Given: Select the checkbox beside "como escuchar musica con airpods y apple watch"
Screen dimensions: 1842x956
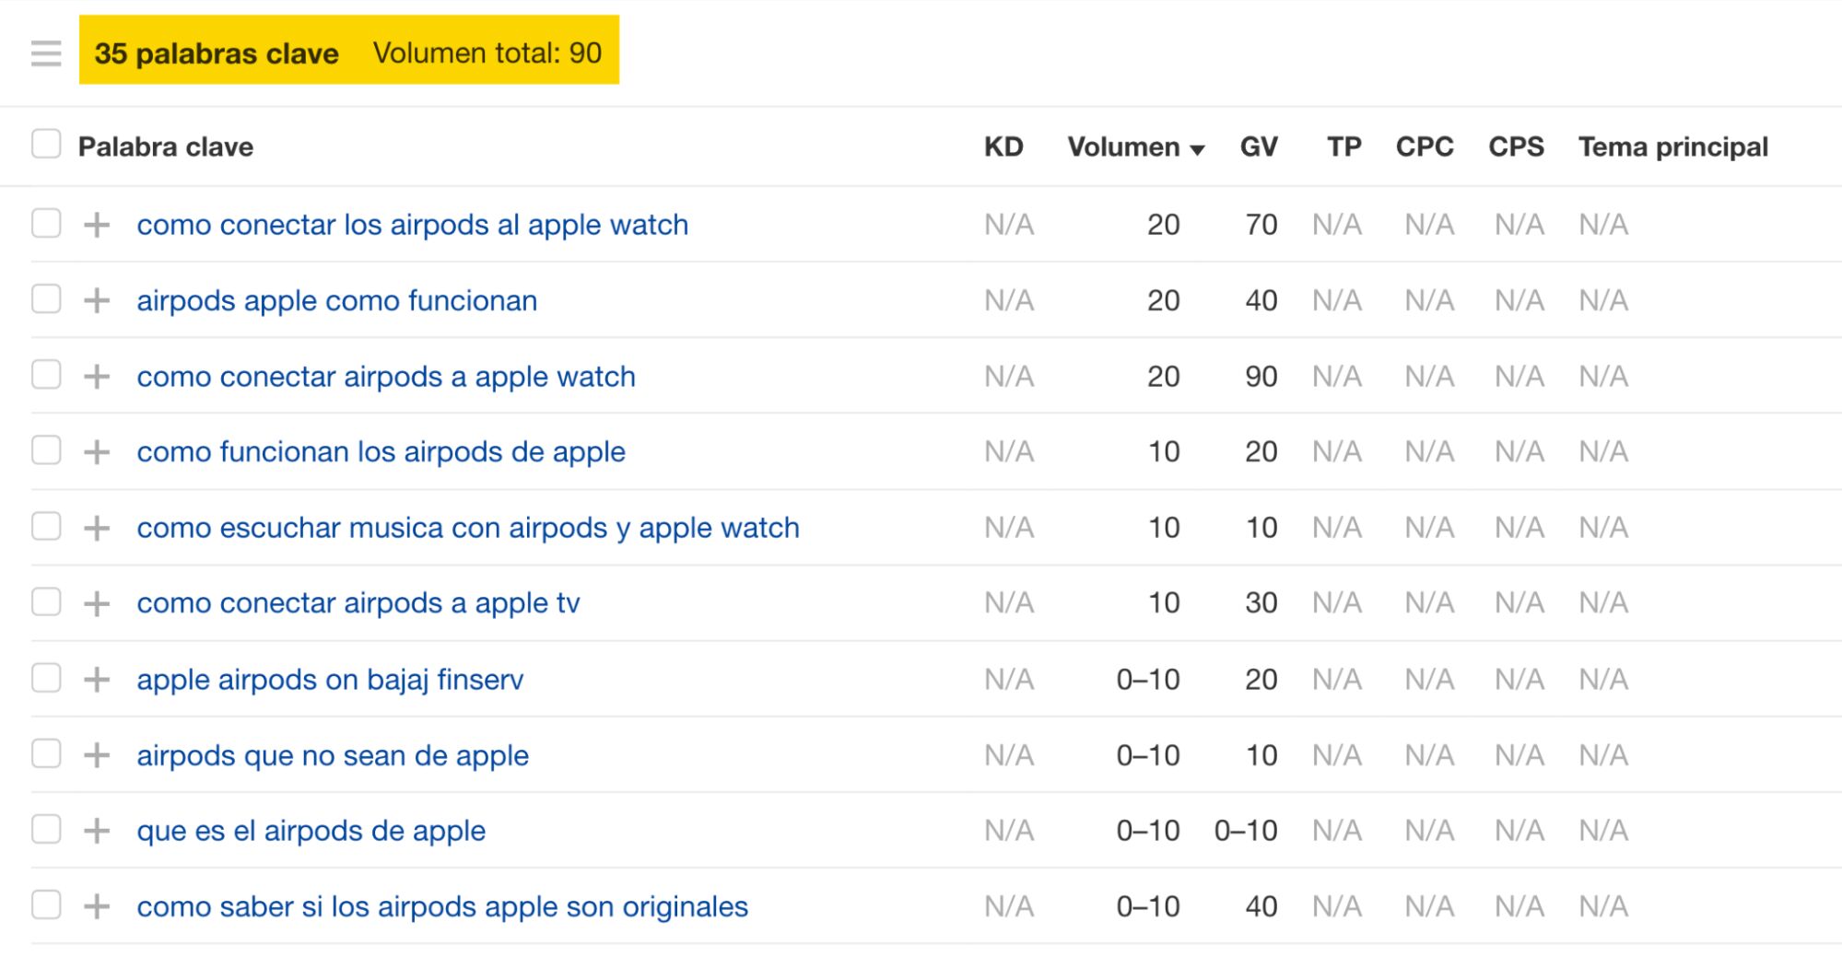Looking at the screenshot, I should 44,527.
